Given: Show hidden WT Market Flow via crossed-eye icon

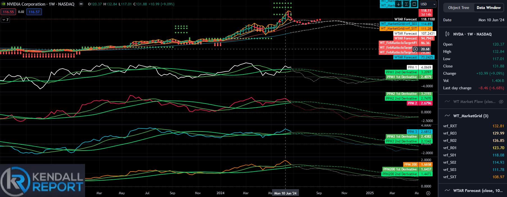Looking at the screenshot, I should click(x=501, y=102).
